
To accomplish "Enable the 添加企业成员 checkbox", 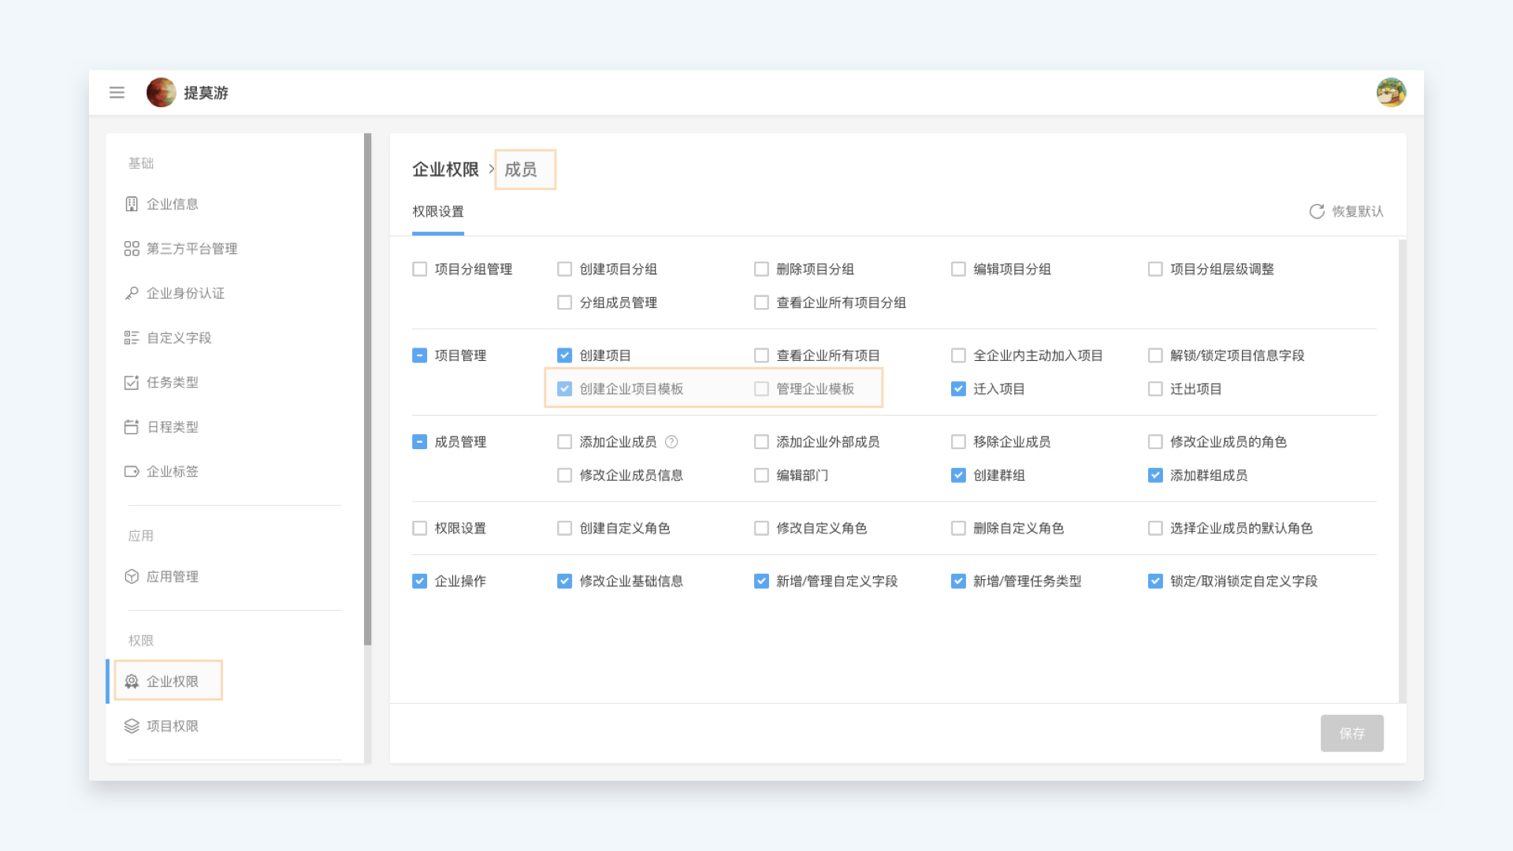I will tap(564, 442).
